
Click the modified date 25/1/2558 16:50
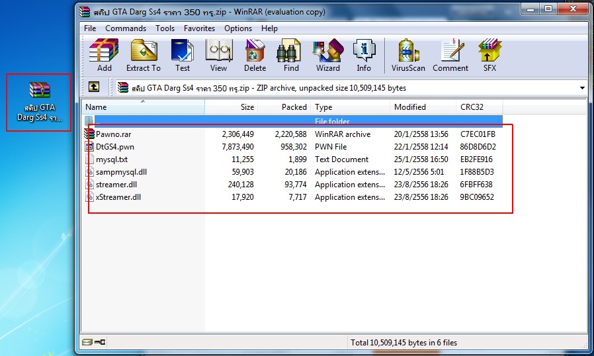[x=421, y=159]
